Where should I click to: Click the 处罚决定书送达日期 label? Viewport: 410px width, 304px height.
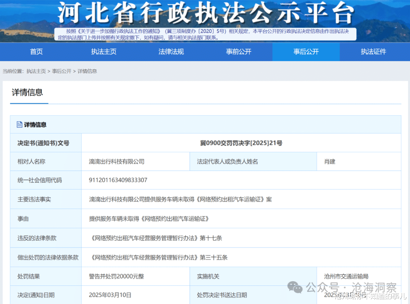[222, 295]
